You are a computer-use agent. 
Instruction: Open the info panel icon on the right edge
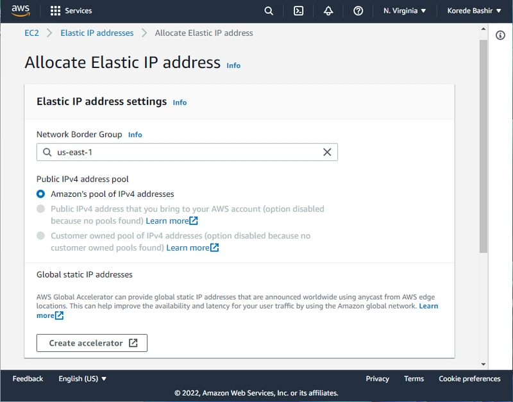[500, 35]
